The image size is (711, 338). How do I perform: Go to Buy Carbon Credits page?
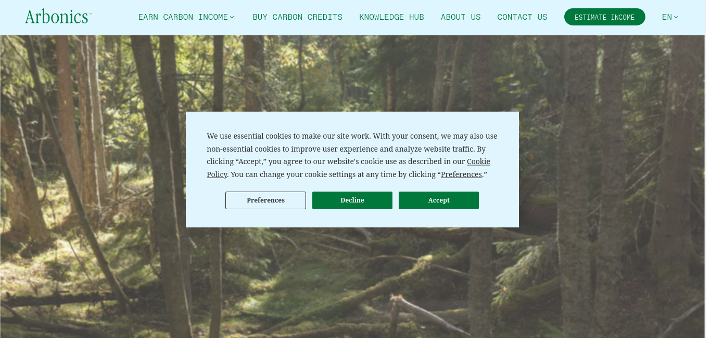point(297,17)
